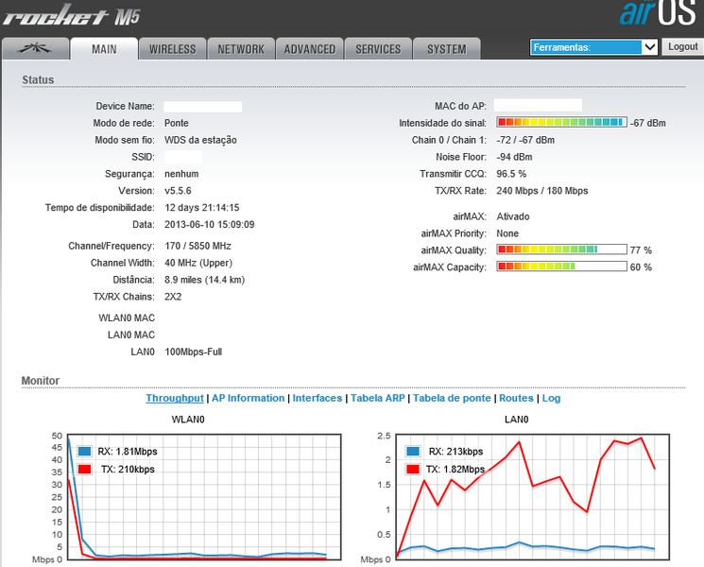The height and width of the screenshot is (567, 704).
Task: Click the rocket M5 logo
Action: pyautogui.click(x=72, y=15)
